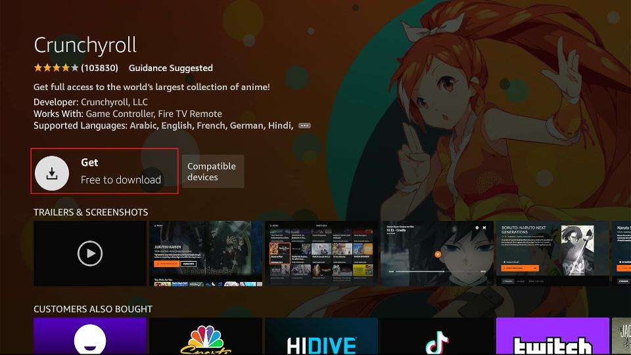Select Get Free to download button
Screen dimensions: 631x355
pos(105,171)
